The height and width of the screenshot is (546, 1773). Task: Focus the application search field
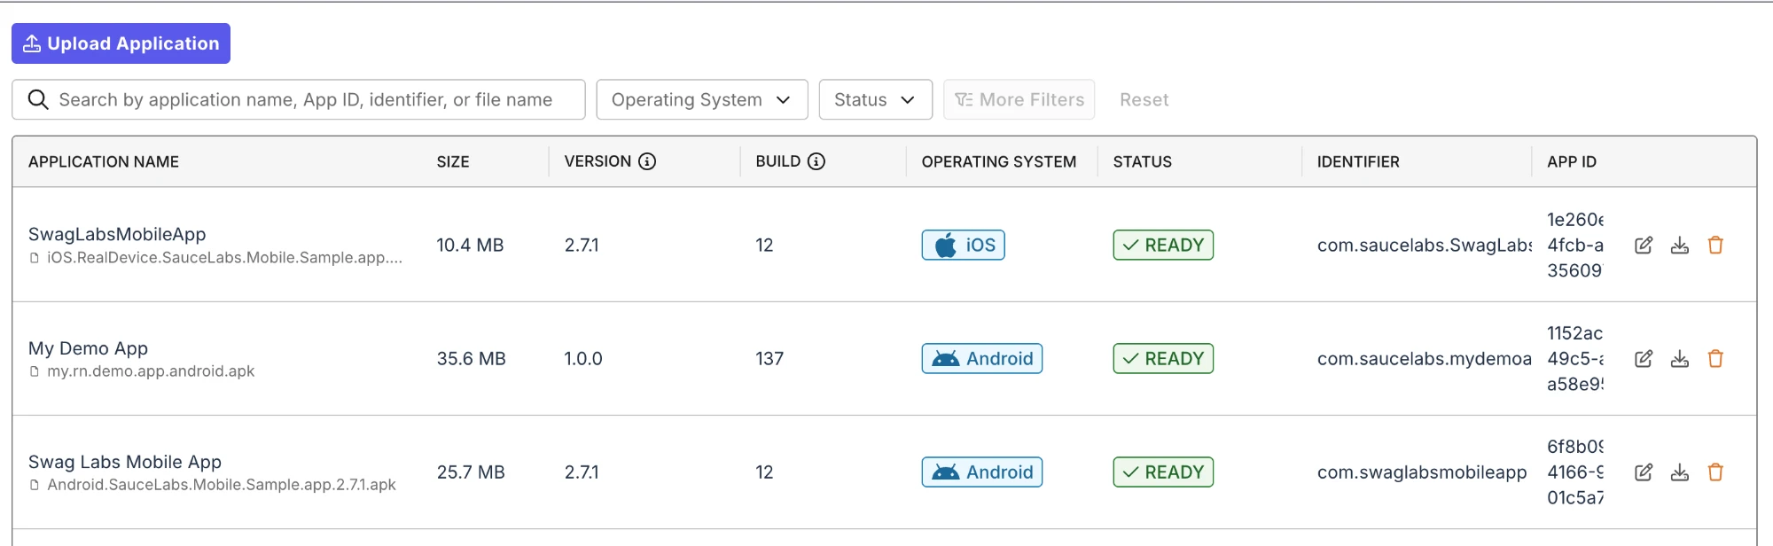(299, 99)
